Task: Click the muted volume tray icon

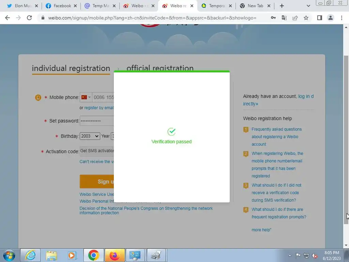Action: pyautogui.click(x=315, y=256)
